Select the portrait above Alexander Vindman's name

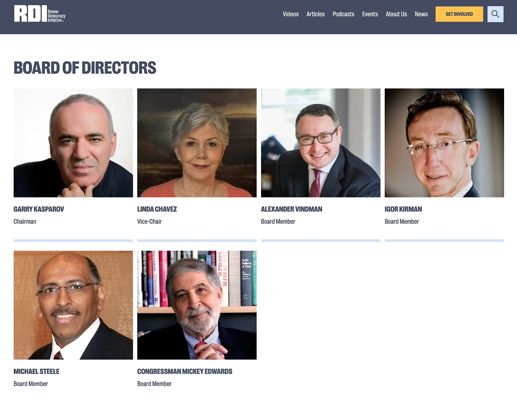pos(321,142)
